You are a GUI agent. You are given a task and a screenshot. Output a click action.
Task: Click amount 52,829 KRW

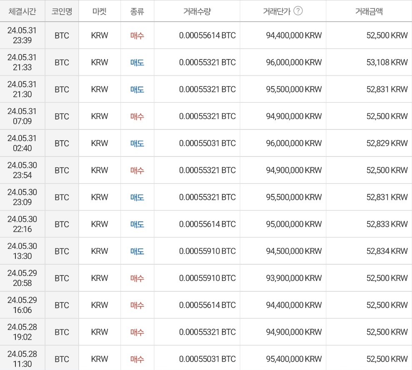click(387, 143)
